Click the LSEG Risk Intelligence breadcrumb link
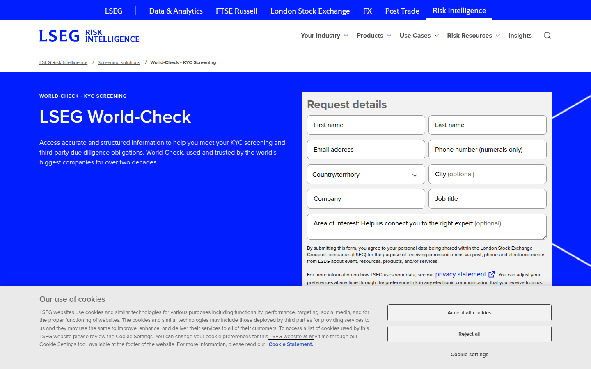Image resolution: width=591 pixels, height=369 pixels. [x=63, y=62]
